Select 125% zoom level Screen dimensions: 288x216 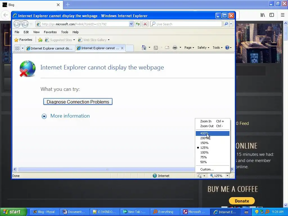pyautogui.click(x=213, y=148)
